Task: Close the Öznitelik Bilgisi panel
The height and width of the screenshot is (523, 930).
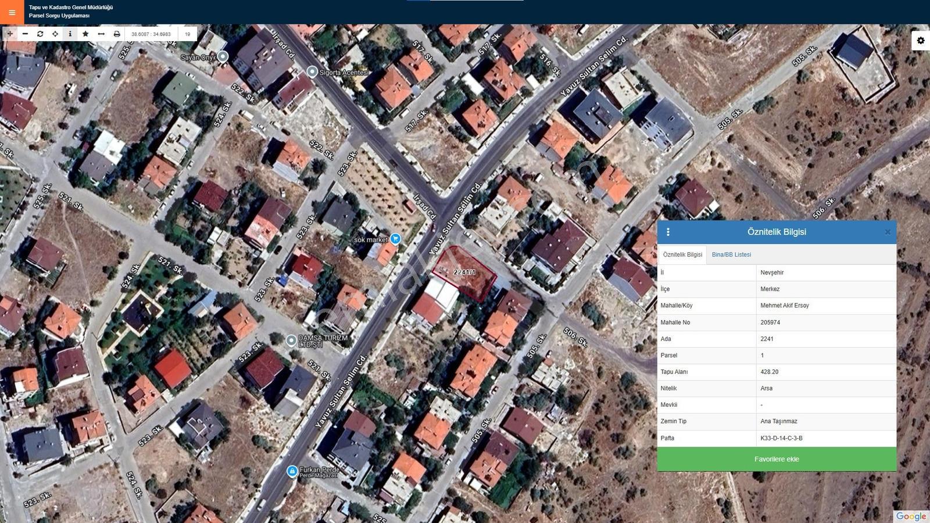Action: (888, 232)
